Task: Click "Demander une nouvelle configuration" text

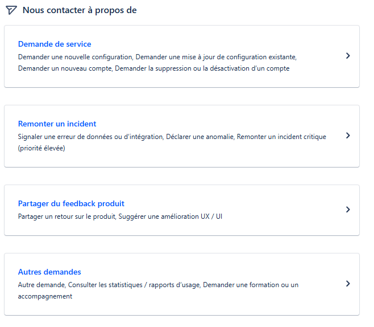Action: pos(74,57)
